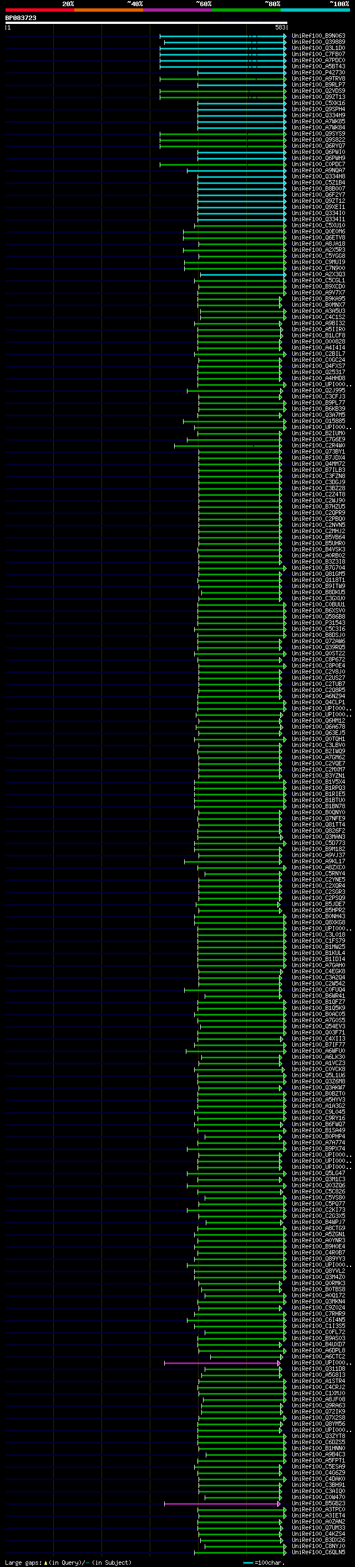Click hit label UniRef100_B1LCF8

tap(318, 335)
